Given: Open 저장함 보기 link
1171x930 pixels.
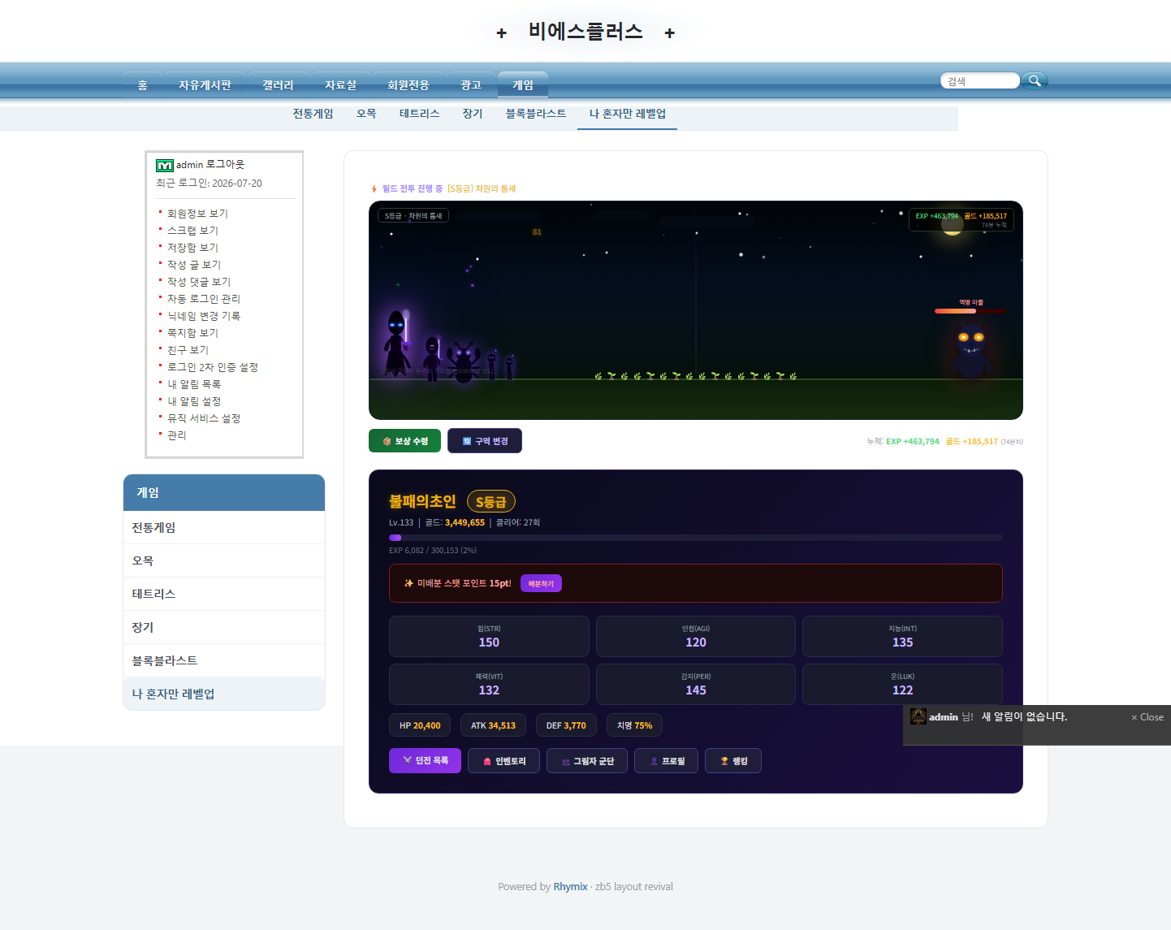Looking at the screenshot, I should (x=192, y=248).
